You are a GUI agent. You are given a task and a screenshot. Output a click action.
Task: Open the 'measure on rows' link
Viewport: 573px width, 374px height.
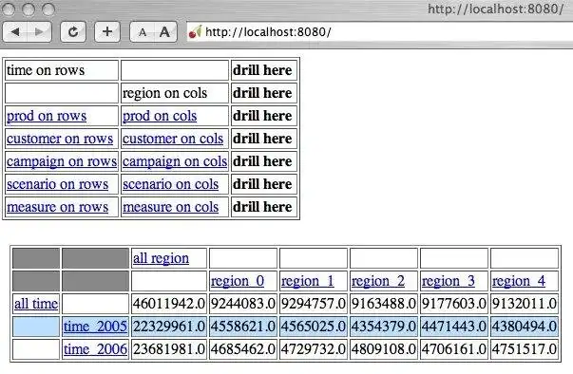[x=57, y=207]
